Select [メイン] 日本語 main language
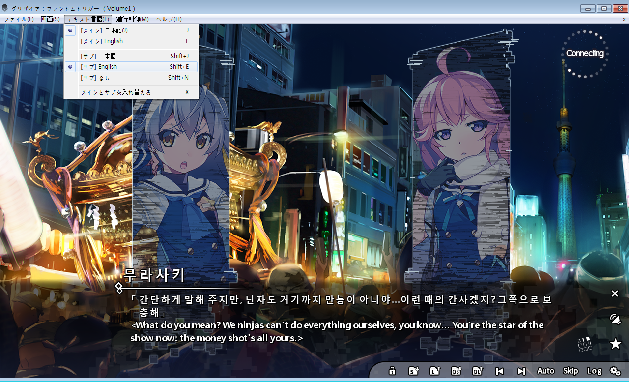The image size is (629, 382). coord(131,30)
